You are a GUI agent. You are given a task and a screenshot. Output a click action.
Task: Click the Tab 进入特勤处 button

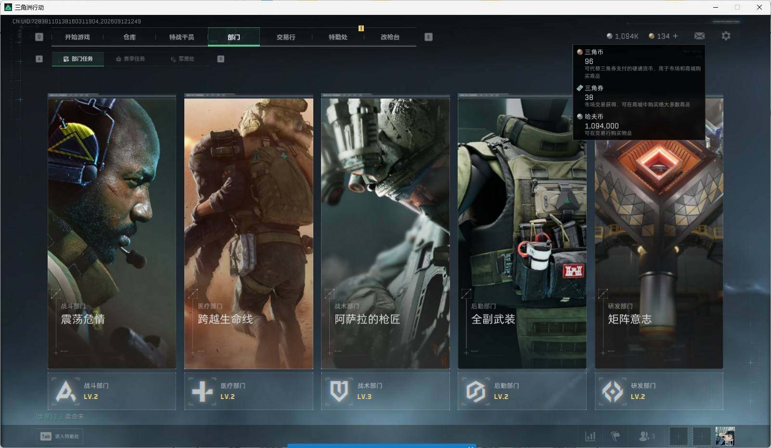(60, 436)
